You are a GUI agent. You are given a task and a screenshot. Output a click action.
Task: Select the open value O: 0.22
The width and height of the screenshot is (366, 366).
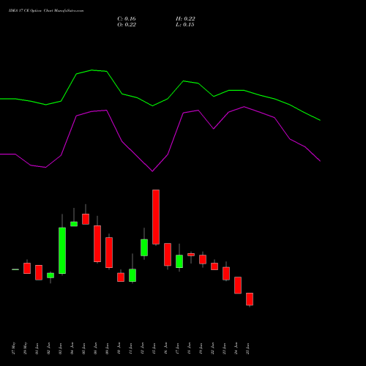tap(127, 25)
